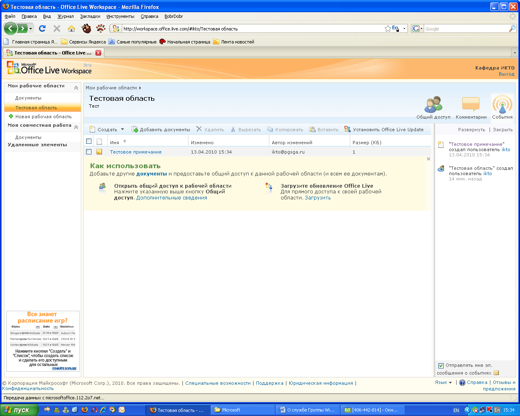The width and height of the screenshot is (520, 416).
Task: Click the Google search magnifier icon
Action: (512, 28)
